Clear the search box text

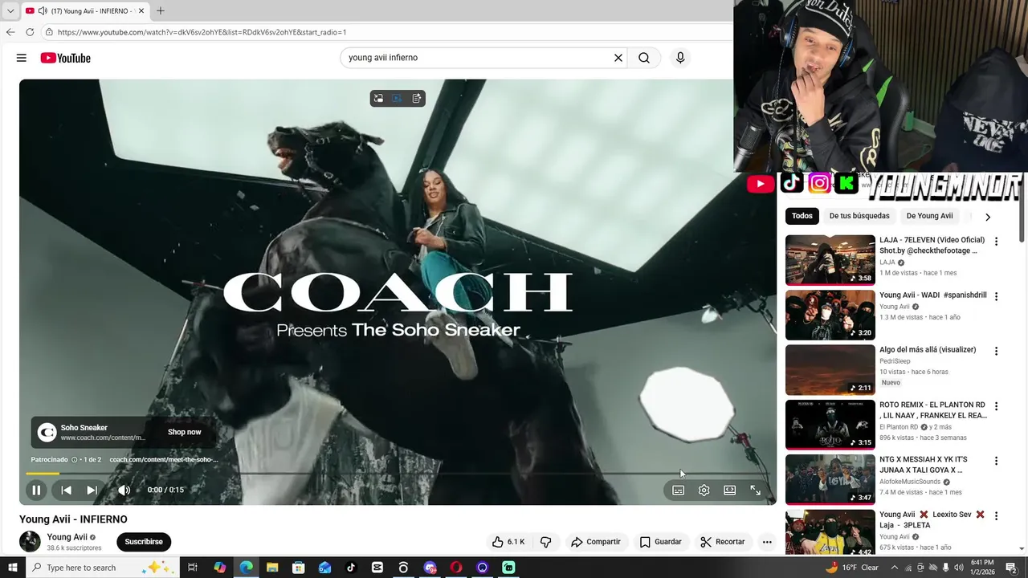pyautogui.click(x=618, y=58)
